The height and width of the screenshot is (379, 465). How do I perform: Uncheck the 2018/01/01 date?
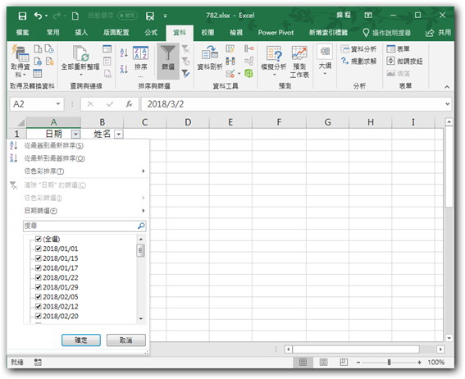point(38,249)
